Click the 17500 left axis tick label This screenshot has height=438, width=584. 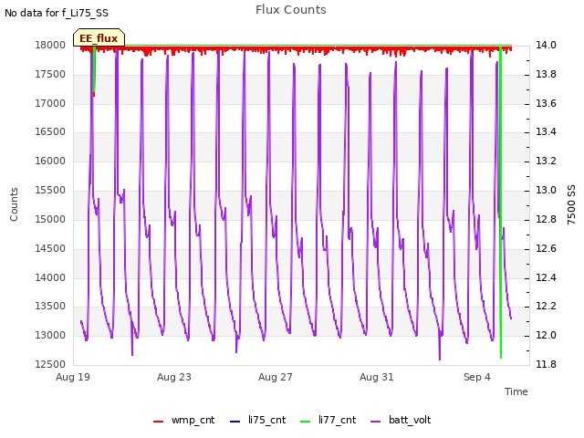click(x=50, y=74)
